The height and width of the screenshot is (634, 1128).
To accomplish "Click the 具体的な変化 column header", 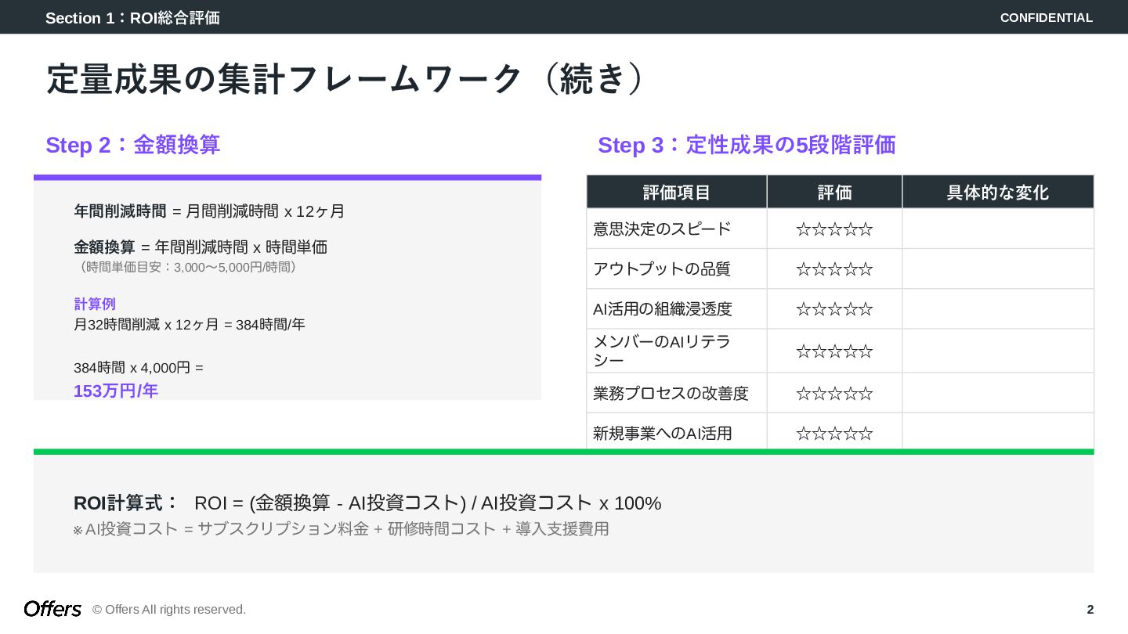I will (x=997, y=193).
